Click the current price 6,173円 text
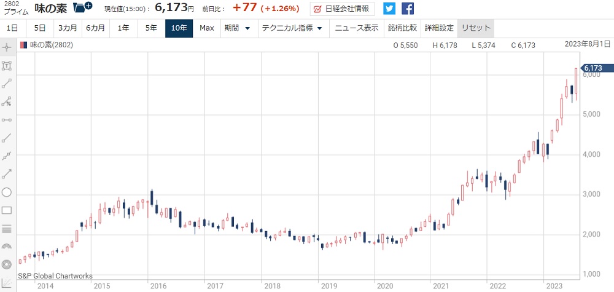 (x=174, y=7)
